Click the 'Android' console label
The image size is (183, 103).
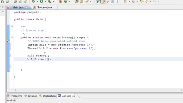[11, 100]
